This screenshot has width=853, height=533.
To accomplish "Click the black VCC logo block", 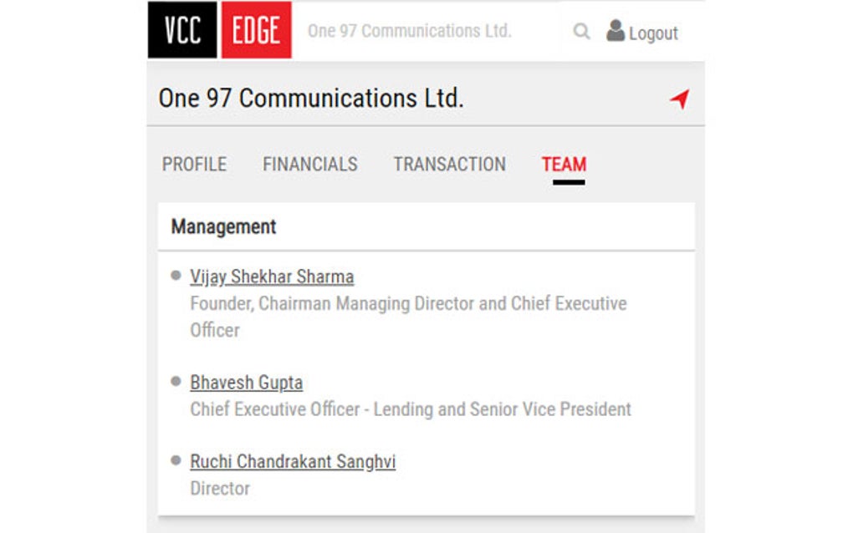I will 182,31.
